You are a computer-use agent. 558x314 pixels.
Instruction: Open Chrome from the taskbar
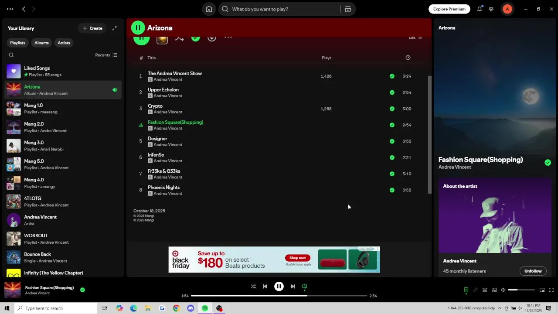tap(176, 308)
